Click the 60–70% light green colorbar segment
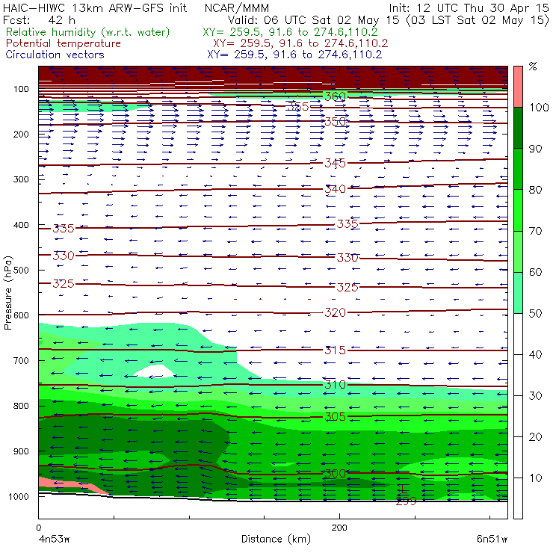553x553 pixels. (518, 251)
